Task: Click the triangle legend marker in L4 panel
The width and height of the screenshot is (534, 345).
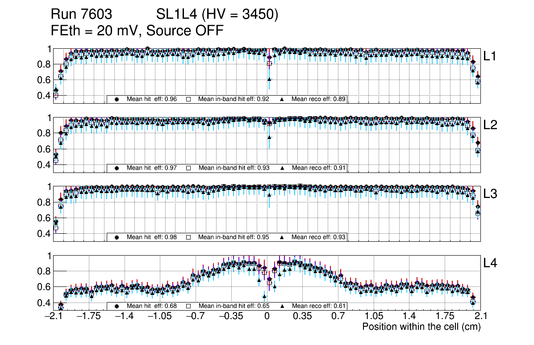Action: click(x=283, y=306)
